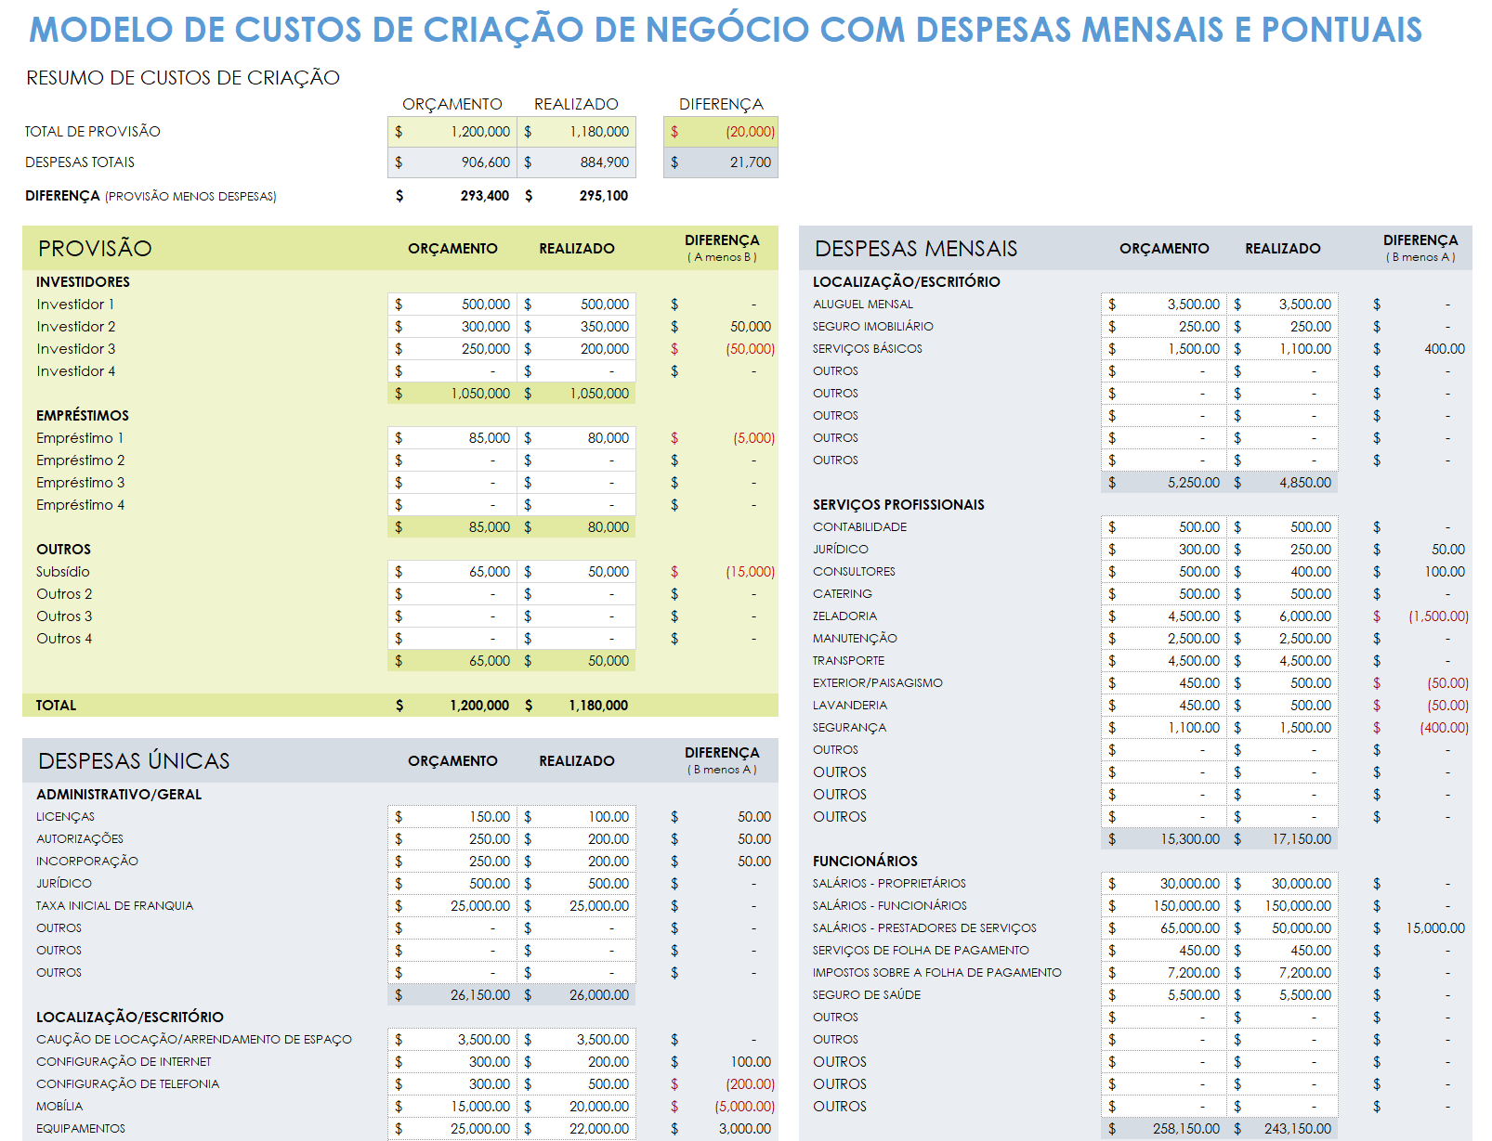Click ALUGUEL MENSAL orçamento value 3,500.00
1492x1141 pixels.
pyautogui.click(x=1164, y=305)
